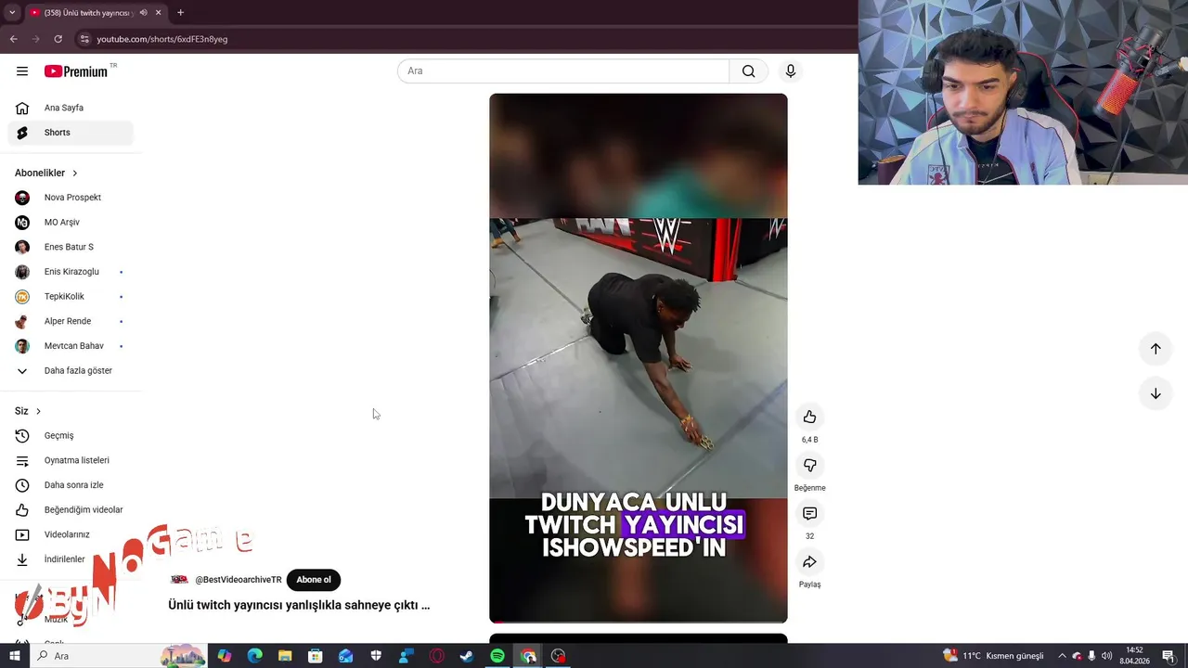
Task: Open Microsoft Store from the taskbar
Action: click(316, 656)
